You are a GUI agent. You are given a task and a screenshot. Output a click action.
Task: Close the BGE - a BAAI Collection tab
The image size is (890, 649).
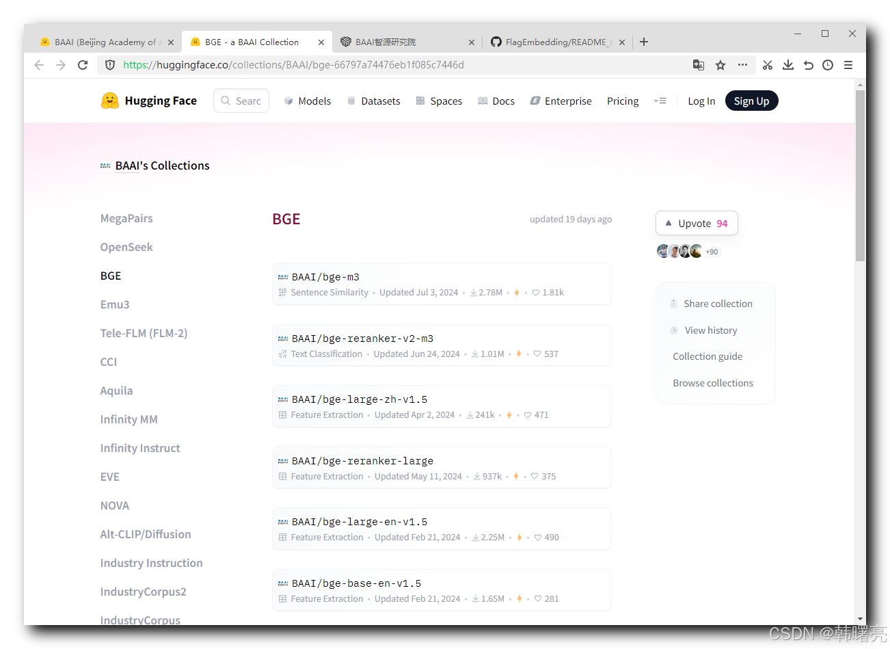pyautogui.click(x=321, y=42)
